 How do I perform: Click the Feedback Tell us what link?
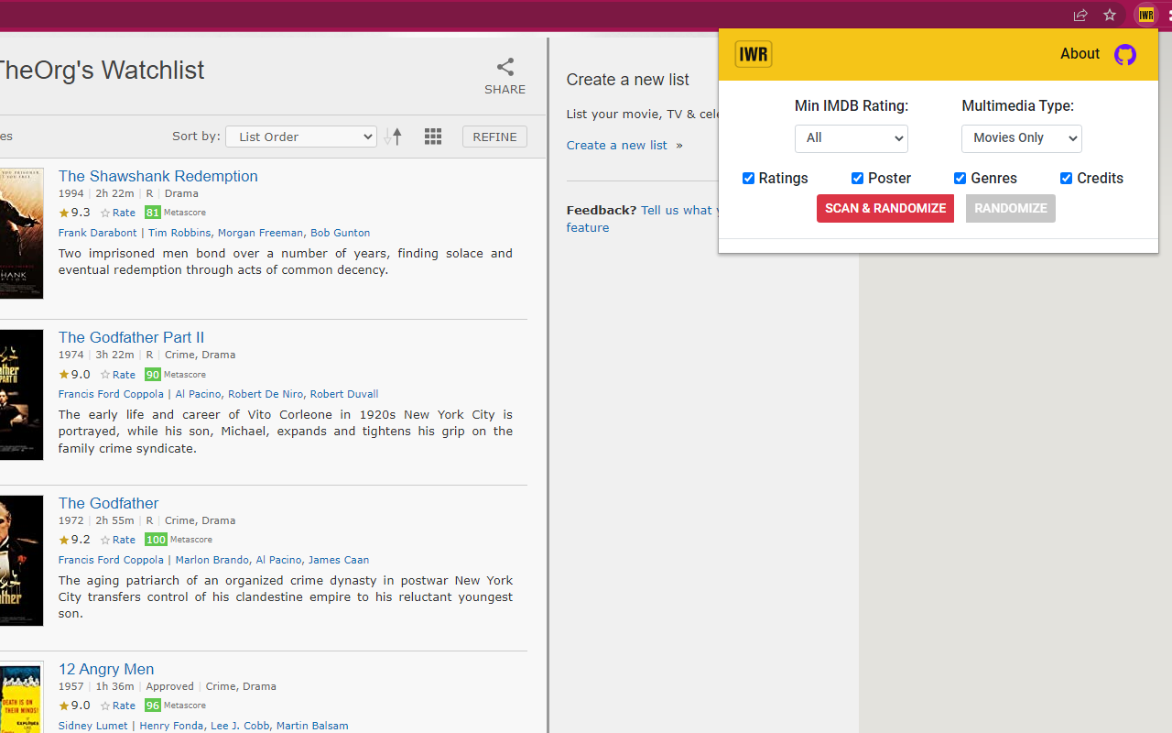pyautogui.click(x=679, y=211)
